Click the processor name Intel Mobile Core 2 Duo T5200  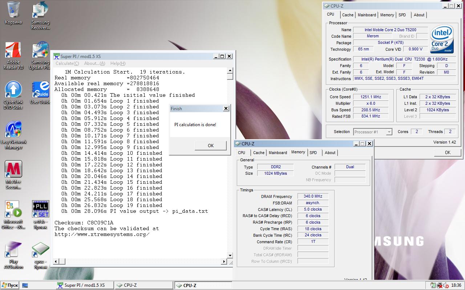pos(391,30)
